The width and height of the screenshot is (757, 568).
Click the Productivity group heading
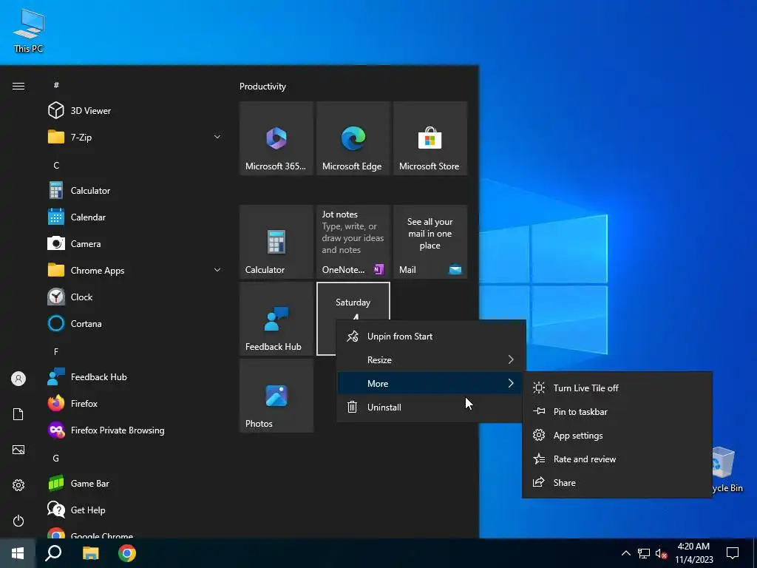[x=262, y=87]
